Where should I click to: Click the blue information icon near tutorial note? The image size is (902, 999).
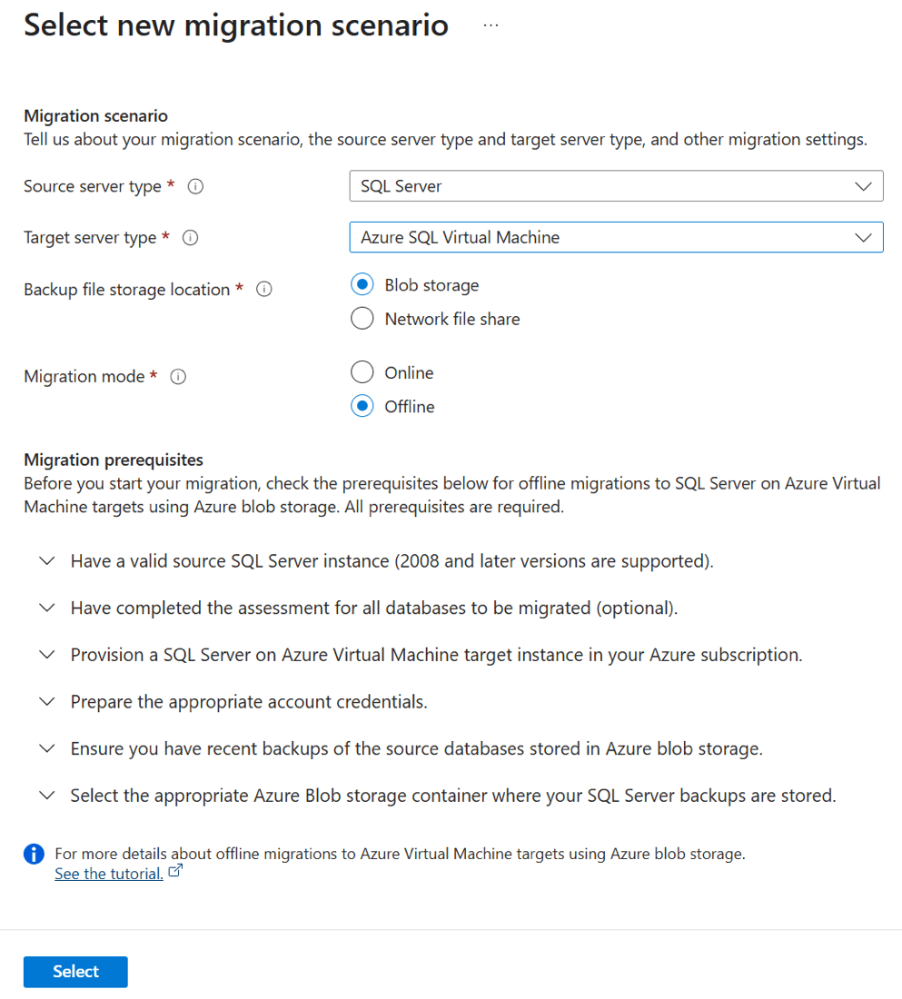[x=34, y=854]
